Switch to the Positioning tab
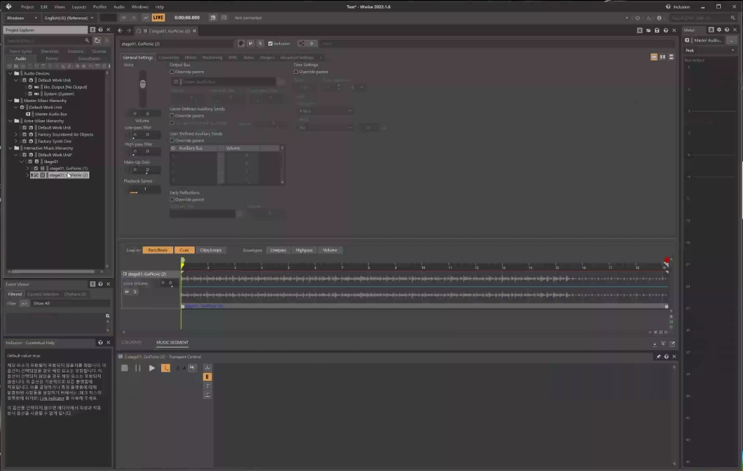This screenshot has height=471, width=743. coord(212,57)
